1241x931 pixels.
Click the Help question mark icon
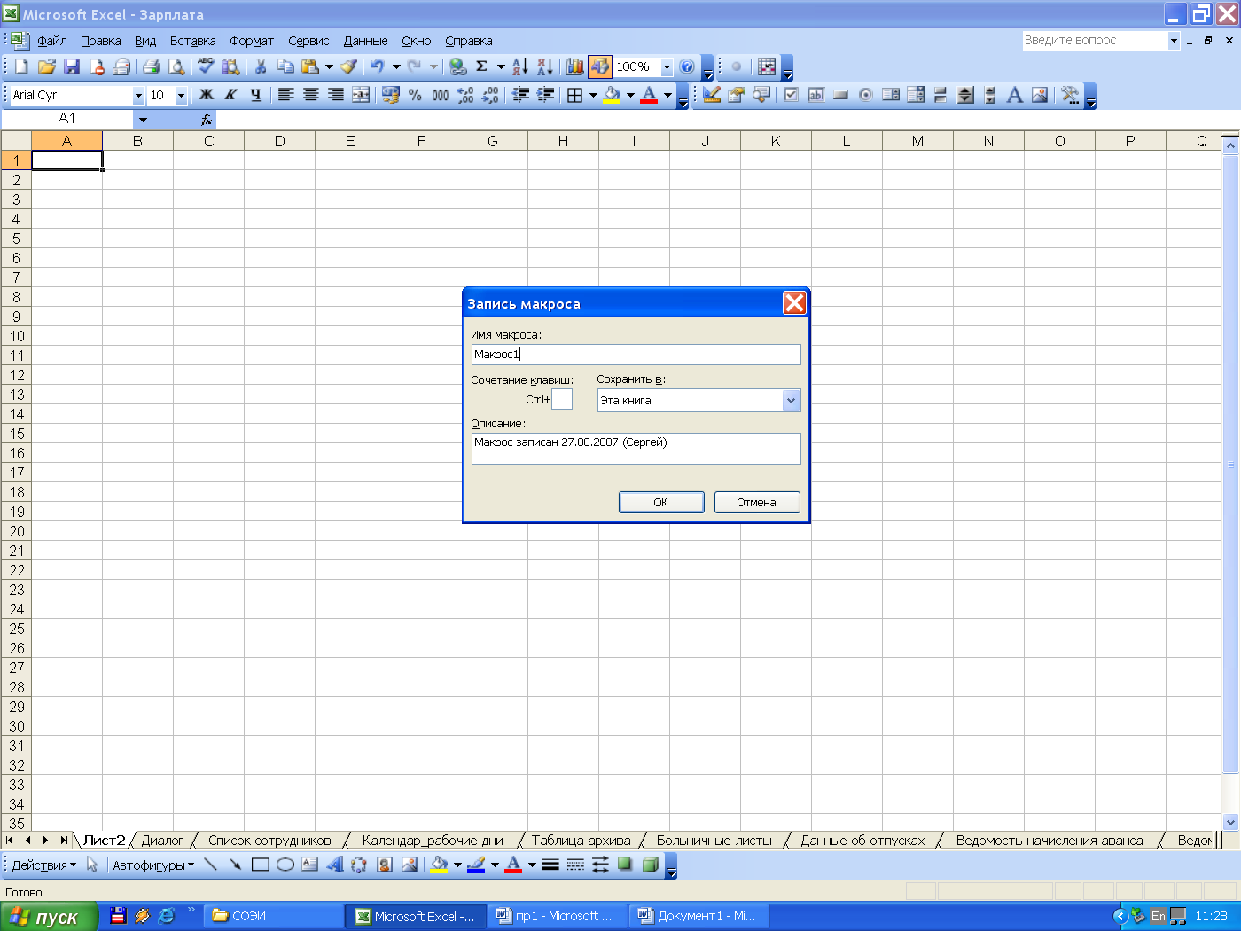coord(687,66)
